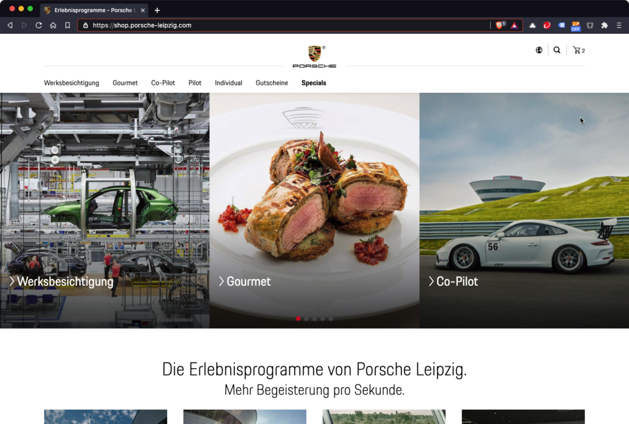Open the browser hamburger menu
Screen dimensions: 629x424
tap(619, 25)
